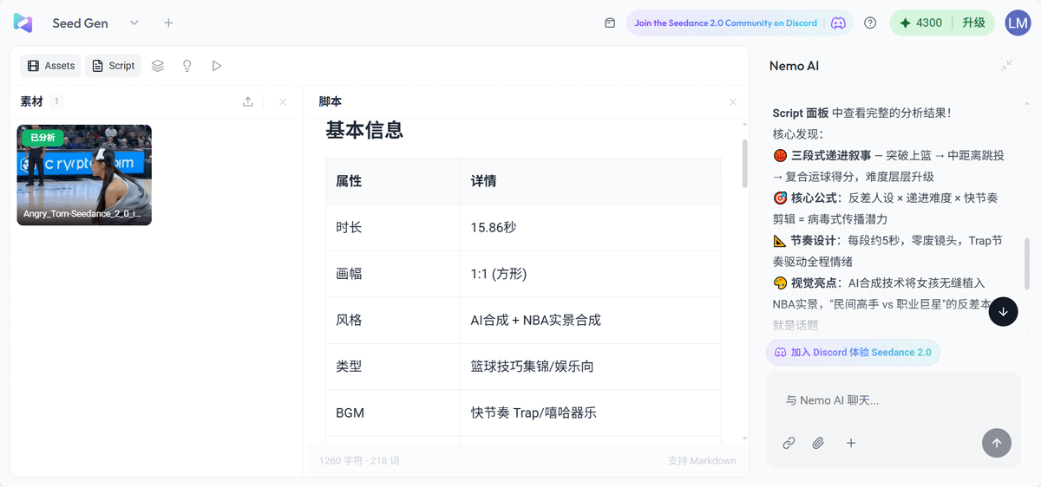This screenshot has width=1041, height=487.
Task: Click the 核心发现 chat line
Action: coord(798,134)
